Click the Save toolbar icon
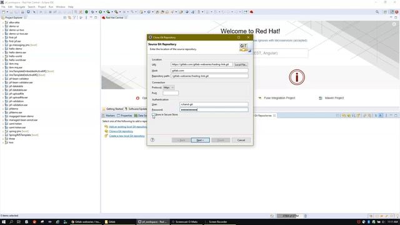 11,12
